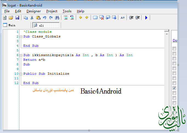Uncheck the ticked checkbox in the right panel
The image size is (187, 133).
pos(174,88)
